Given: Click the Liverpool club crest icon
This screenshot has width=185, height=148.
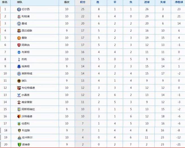Looking at the screenshot, I should click(x=19, y=17).
